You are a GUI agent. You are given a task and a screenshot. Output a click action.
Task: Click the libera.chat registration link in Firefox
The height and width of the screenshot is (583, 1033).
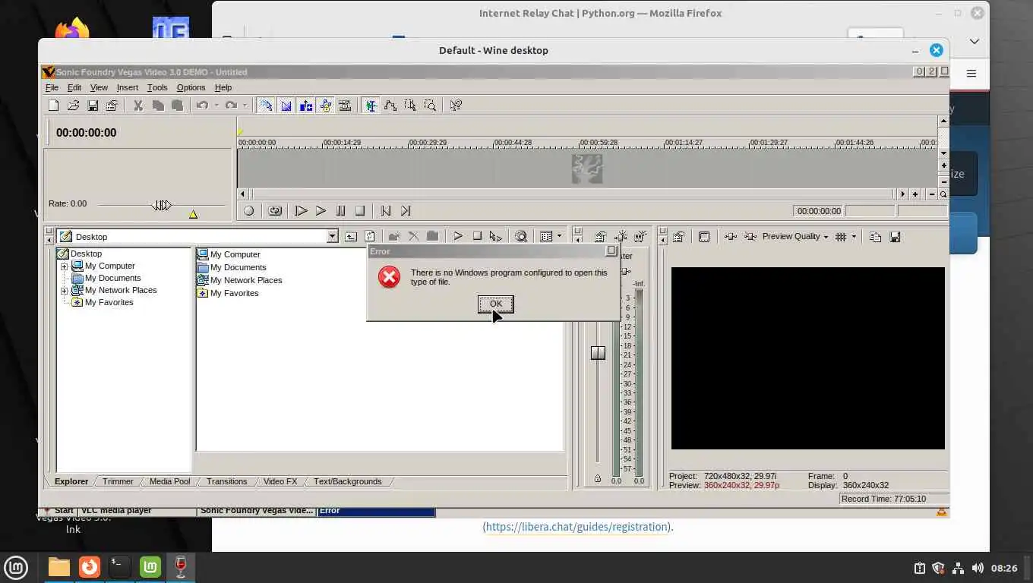coord(577,527)
